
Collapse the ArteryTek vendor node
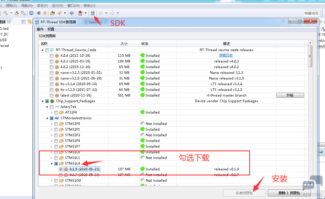(47, 107)
